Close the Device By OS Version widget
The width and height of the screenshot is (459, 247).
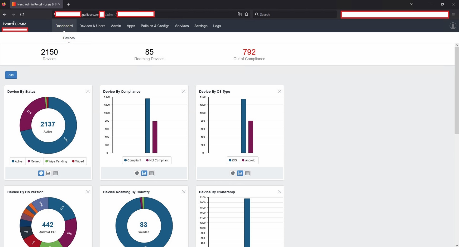point(88,192)
